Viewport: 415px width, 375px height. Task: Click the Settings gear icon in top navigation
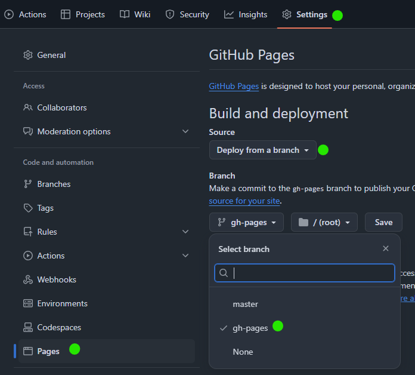click(287, 14)
